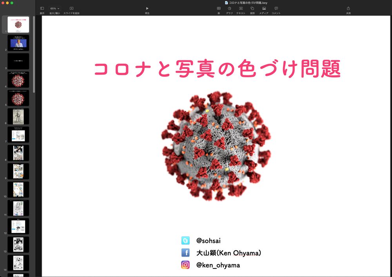Open the View (表示) sidebar options
Image resolution: width=392 pixels, height=277 pixels.
tap(42, 9)
